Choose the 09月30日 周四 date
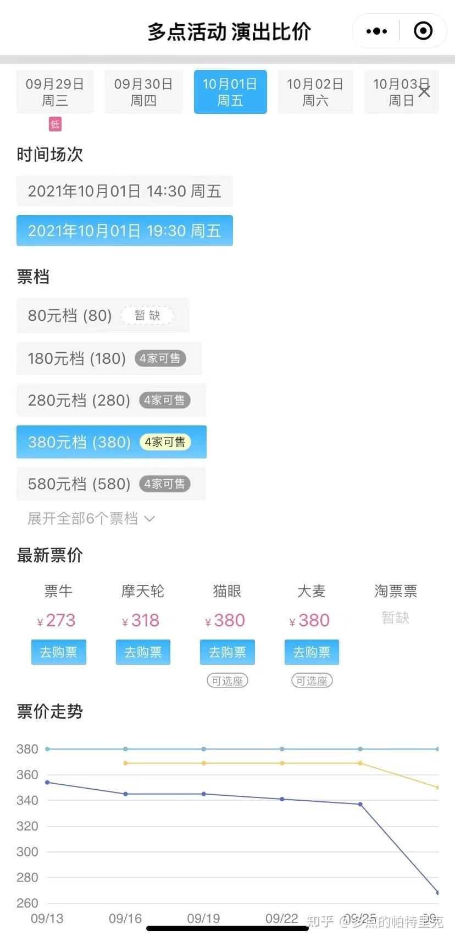 click(143, 92)
